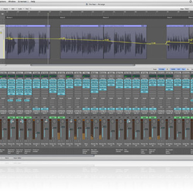
Task: Click the pan knob on channel strip 15
Action: (96, 121)
